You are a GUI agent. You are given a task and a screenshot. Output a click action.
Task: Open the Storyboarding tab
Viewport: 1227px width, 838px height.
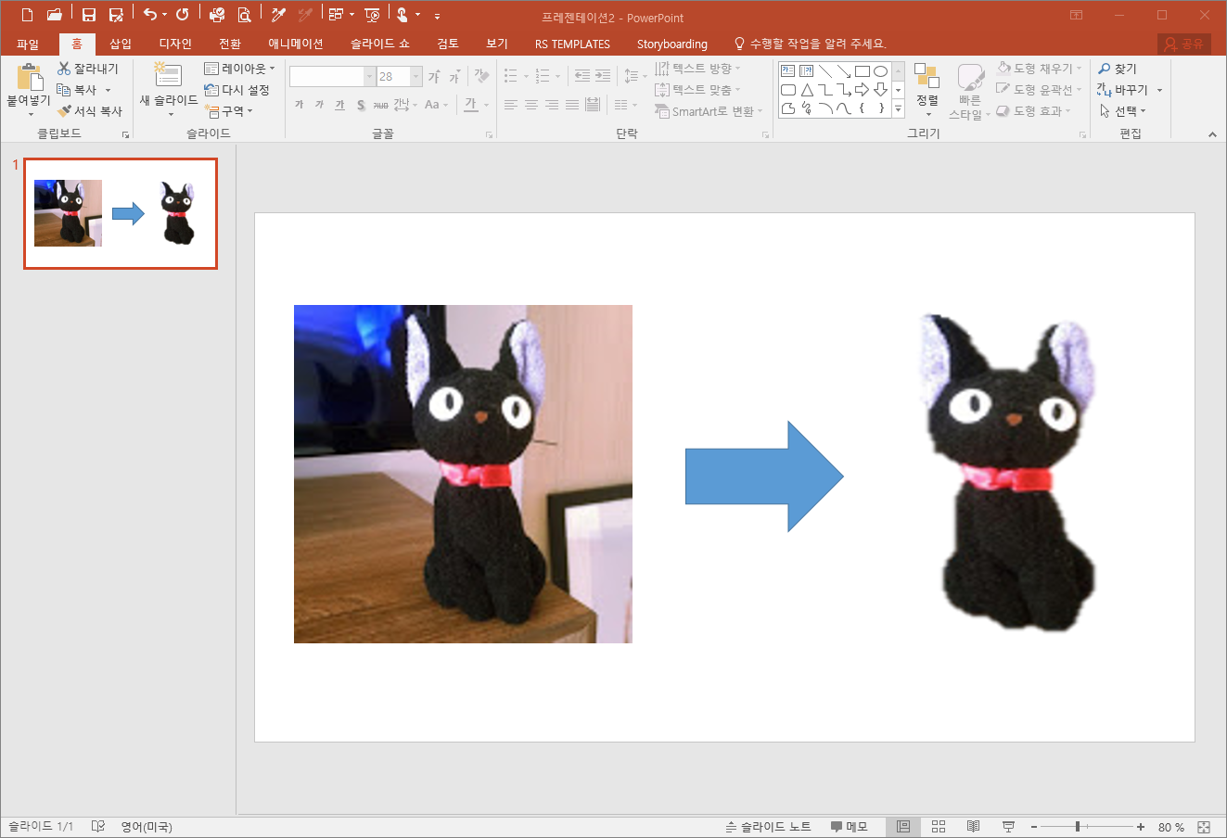[x=672, y=44]
